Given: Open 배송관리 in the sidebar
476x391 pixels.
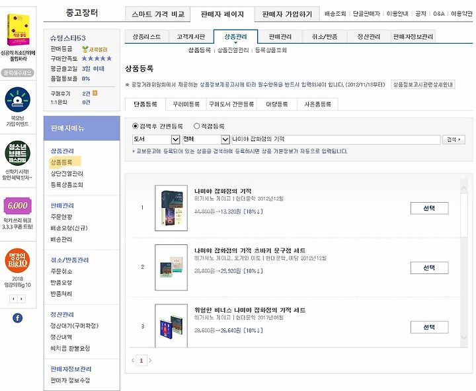Looking at the screenshot, I should 61,239.
